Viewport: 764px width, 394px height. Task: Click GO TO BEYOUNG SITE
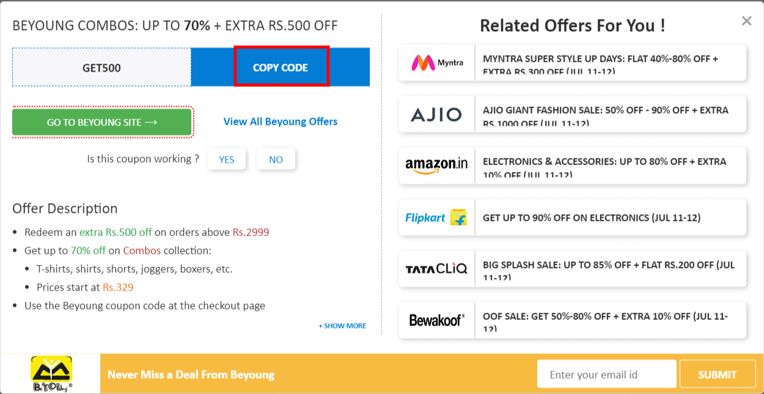click(102, 122)
